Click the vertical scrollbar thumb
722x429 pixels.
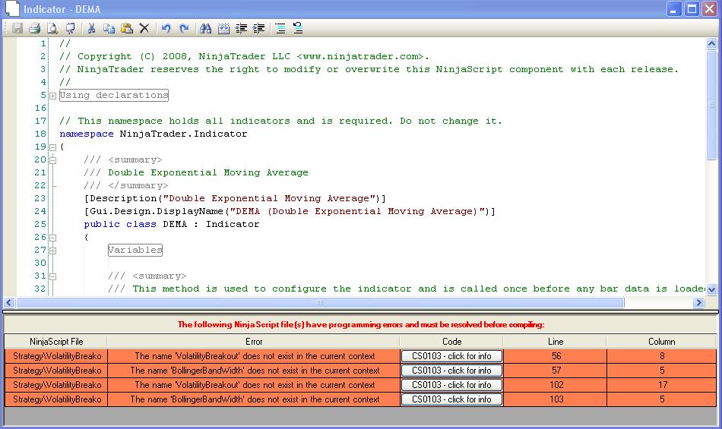click(711, 106)
